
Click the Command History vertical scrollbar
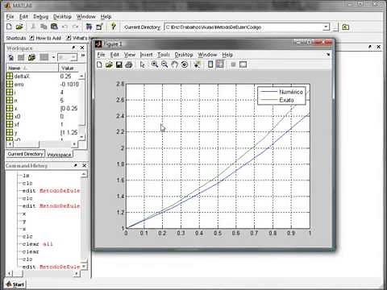[x=84, y=220]
